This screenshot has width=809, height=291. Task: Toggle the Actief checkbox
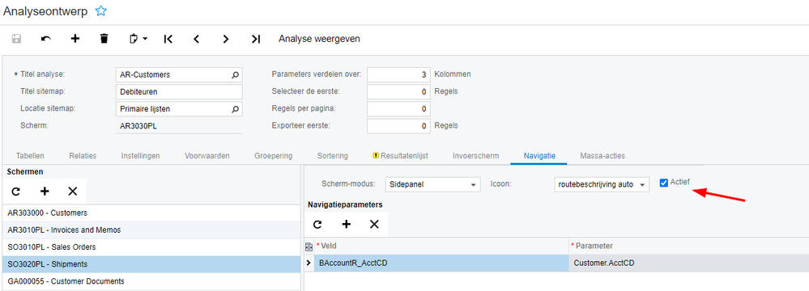click(664, 183)
